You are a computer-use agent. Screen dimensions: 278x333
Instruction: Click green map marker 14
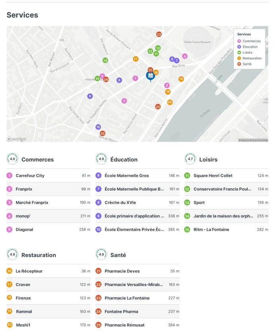coord(105,60)
